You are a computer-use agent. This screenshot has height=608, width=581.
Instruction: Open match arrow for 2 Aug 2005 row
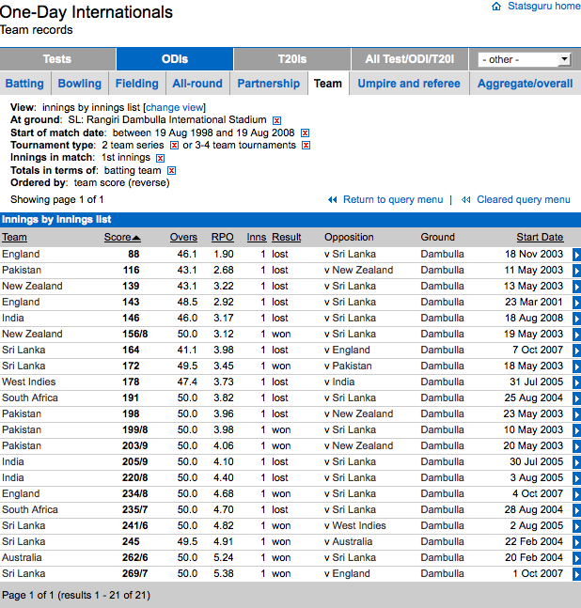(576, 526)
